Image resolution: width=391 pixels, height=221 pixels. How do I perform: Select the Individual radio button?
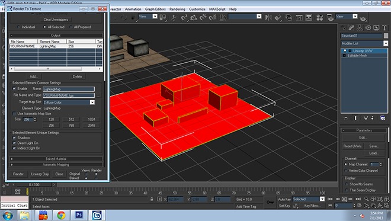pyautogui.click(x=18, y=27)
